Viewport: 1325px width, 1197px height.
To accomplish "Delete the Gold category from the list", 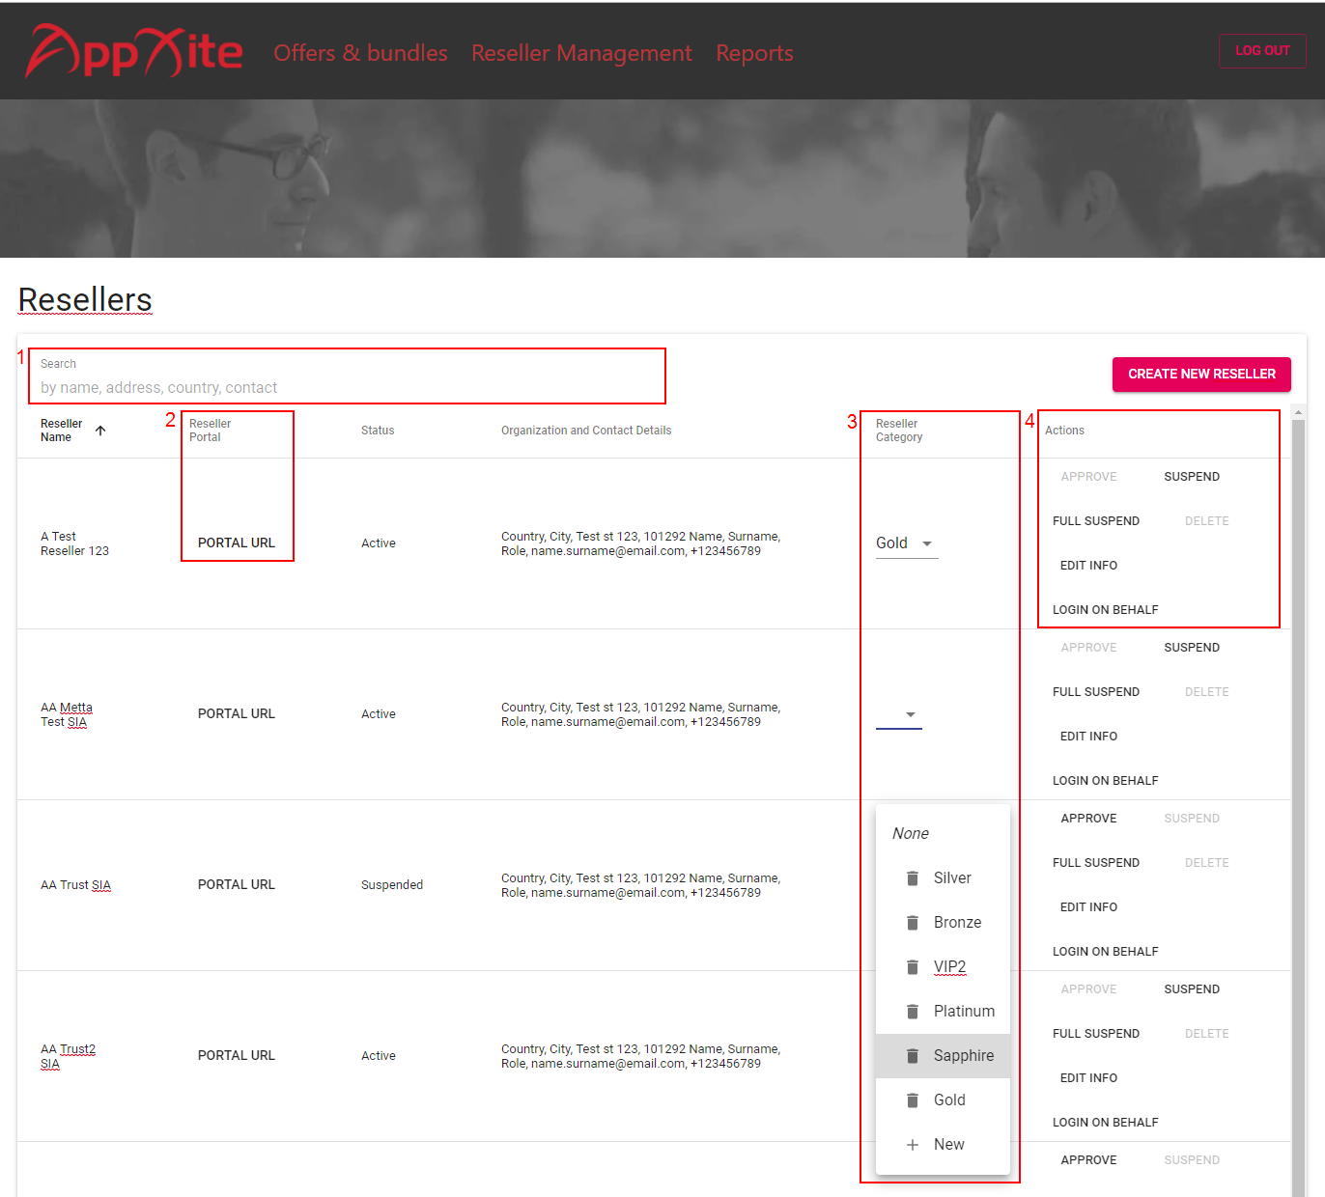I will pos(913,1100).
